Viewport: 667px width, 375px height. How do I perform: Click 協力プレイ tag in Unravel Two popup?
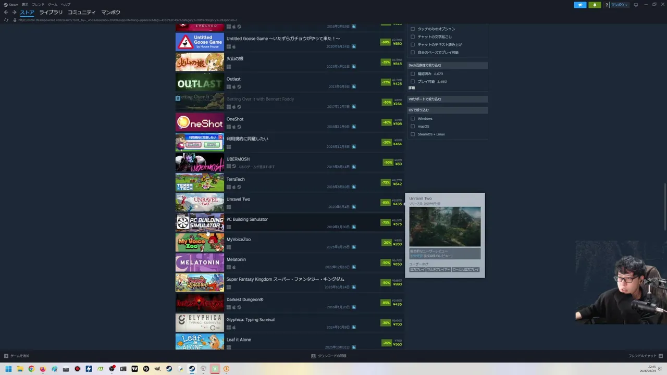[417, 269]
